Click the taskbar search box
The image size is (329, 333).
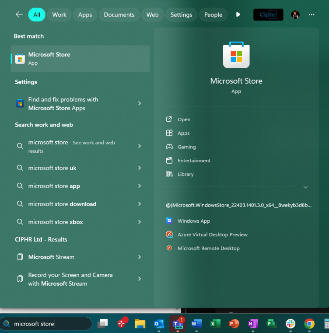[x=46, y=324]
